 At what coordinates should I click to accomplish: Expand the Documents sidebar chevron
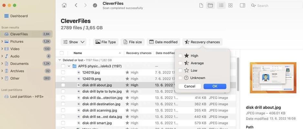tap(2, 64)
